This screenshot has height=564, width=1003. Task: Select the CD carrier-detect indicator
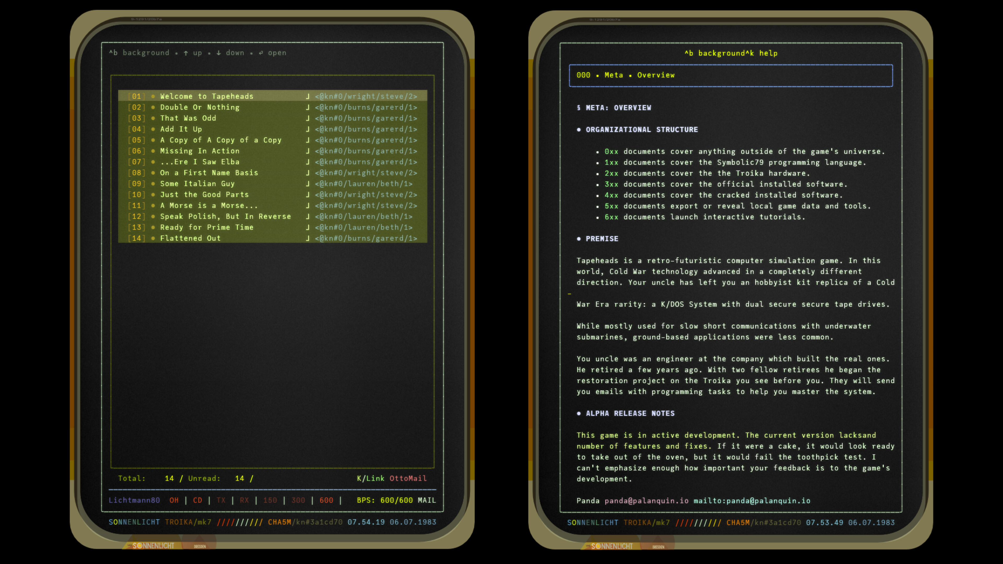tap(198, 501)
